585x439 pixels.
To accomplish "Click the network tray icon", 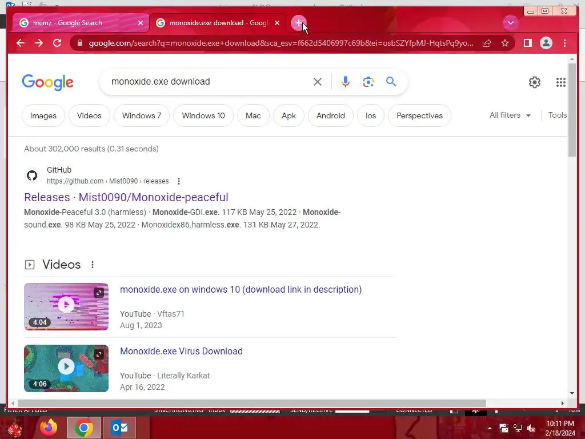I will point(518,428).
